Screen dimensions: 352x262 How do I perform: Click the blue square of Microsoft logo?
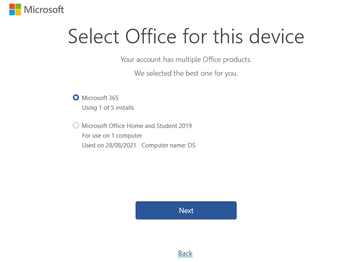tap(12, 13)
